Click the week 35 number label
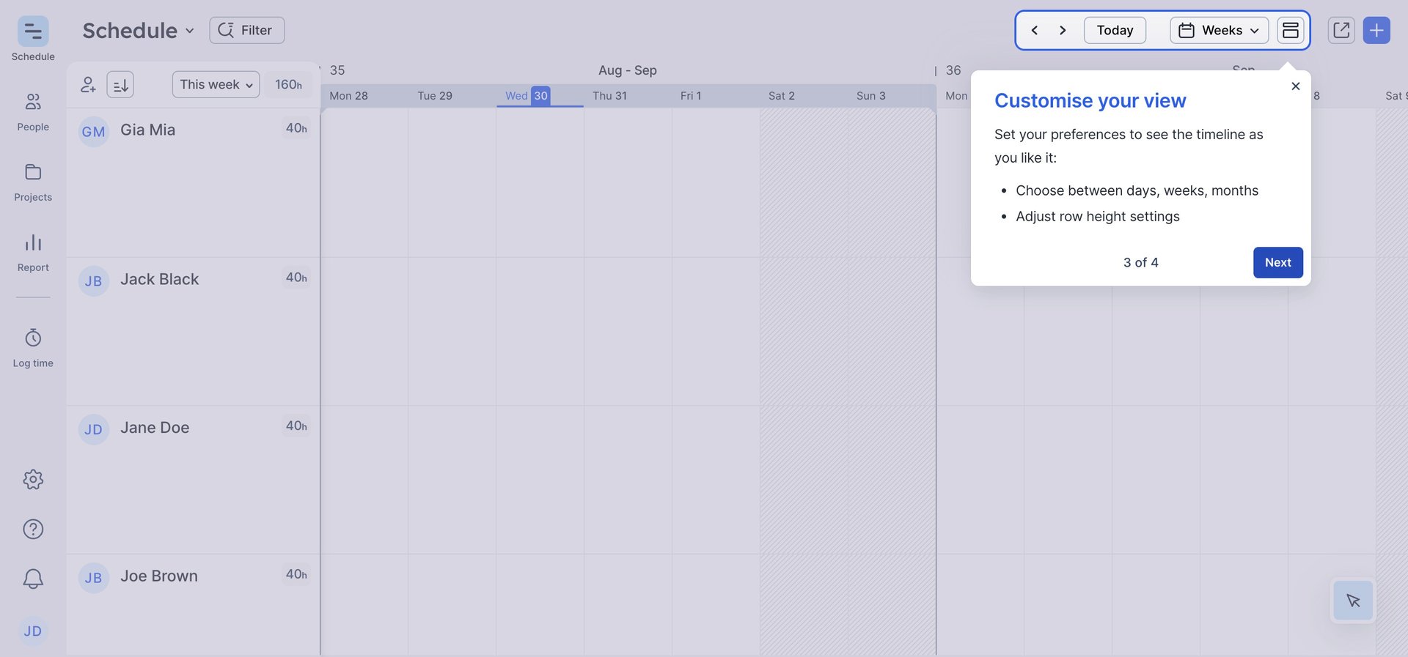 point(337,70)
